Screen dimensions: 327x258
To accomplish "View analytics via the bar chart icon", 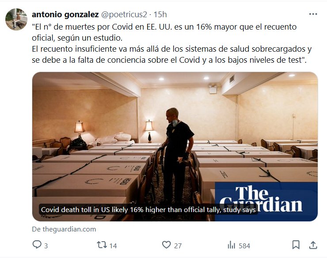I will [x=231, y=245].
